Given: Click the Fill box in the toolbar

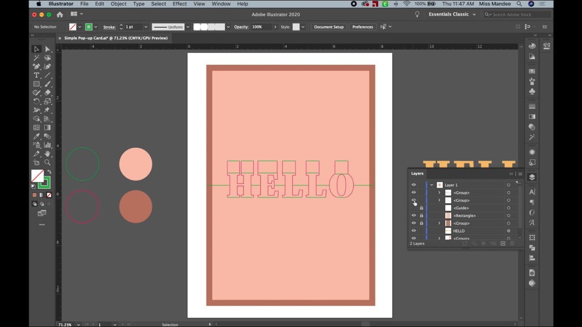Looking at the screenshot, I should pos(37,176).
